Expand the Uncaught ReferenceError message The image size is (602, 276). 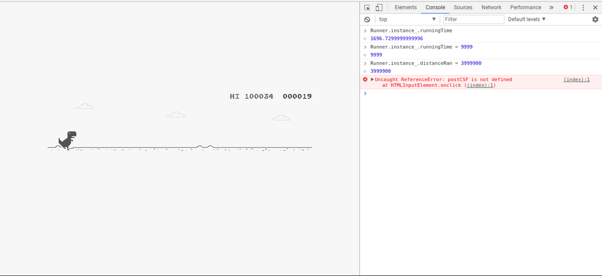click(372, 79)
